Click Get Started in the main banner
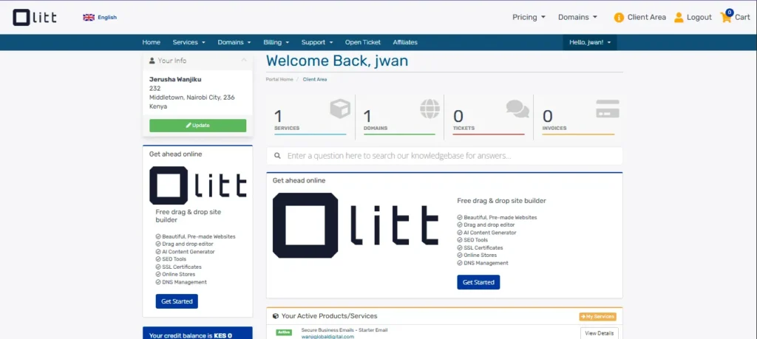This screenshot has height=339, width=757. click(478, 282)
